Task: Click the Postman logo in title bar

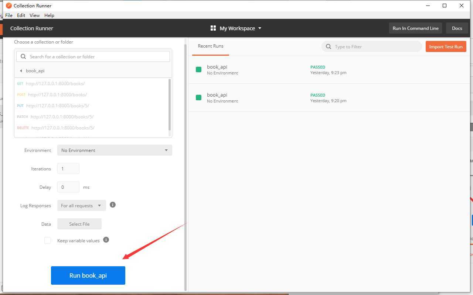Action: pyautogui.click(x=9, y=6)
